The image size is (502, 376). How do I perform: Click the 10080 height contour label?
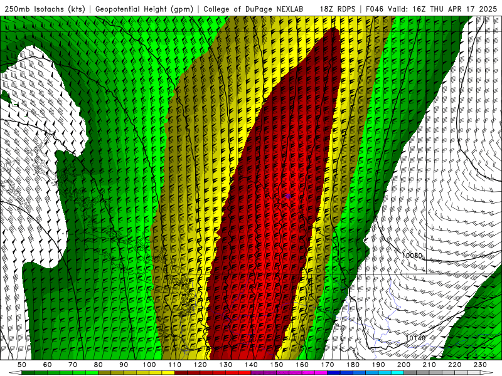click(x=412, y=256)
